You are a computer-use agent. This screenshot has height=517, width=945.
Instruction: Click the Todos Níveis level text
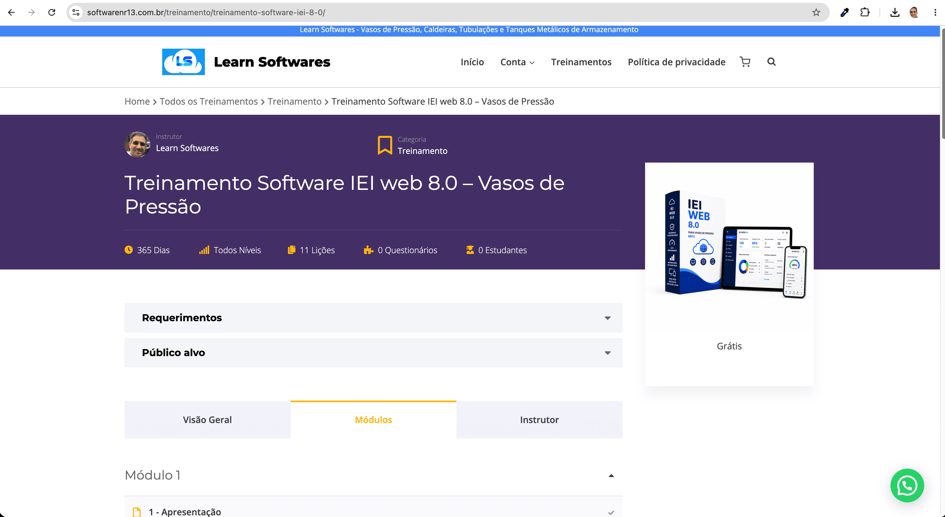click(x=237, y=250)
